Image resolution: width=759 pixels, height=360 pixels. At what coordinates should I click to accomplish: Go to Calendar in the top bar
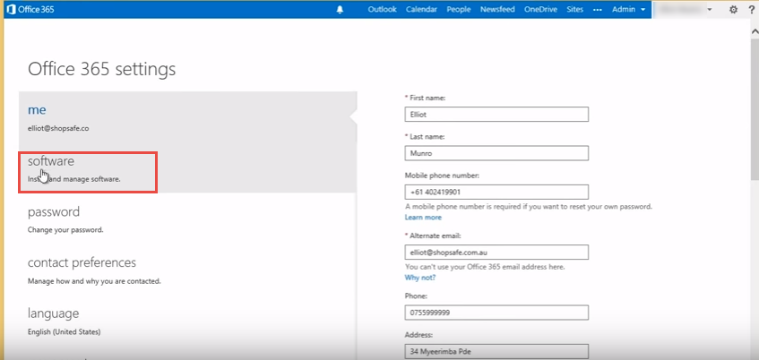click(421, 9)
